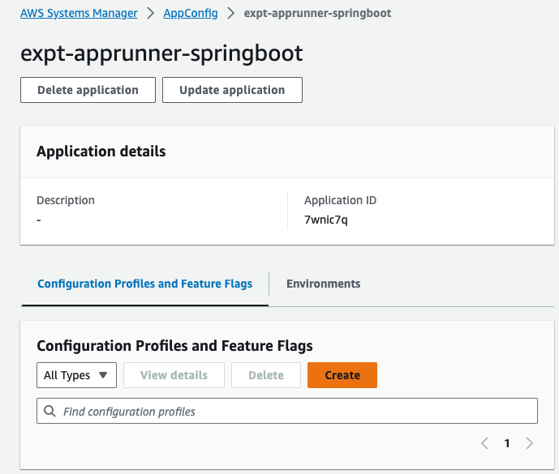
Task: Click the orange Create button
Action: 342,375
